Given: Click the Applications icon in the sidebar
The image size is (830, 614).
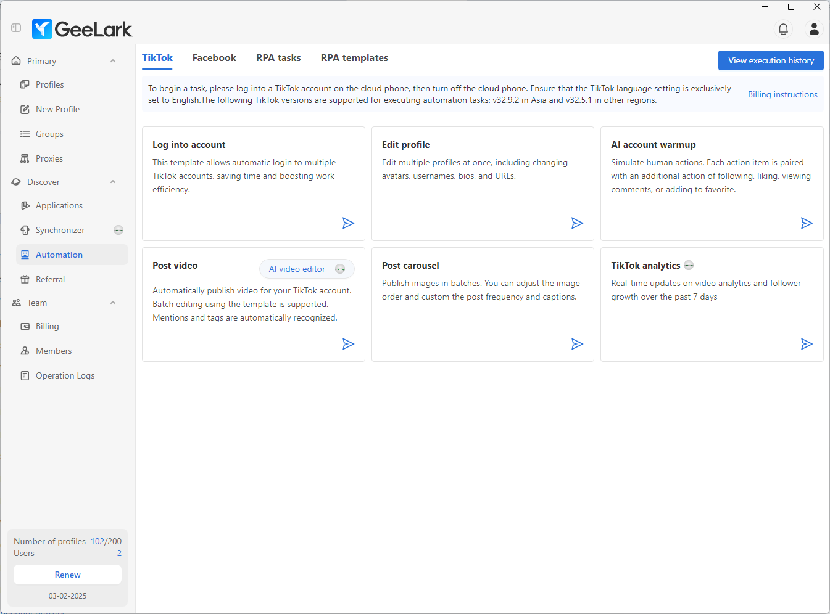Looking at the screenshot, I should tap(25, 205).
